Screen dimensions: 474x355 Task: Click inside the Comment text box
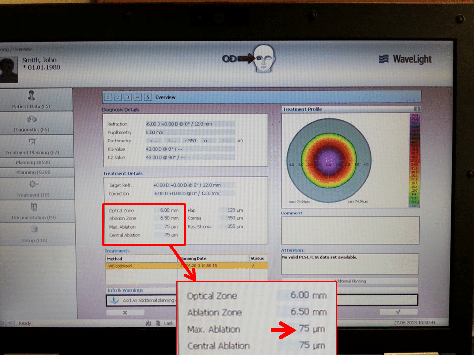(x=350, y=229)
